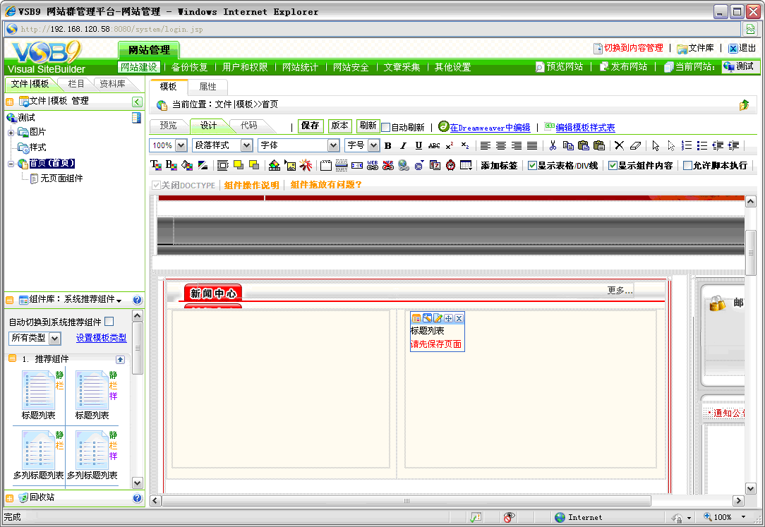Click the 保存 button
Viewport: 765px width, 527px height.
311,126
